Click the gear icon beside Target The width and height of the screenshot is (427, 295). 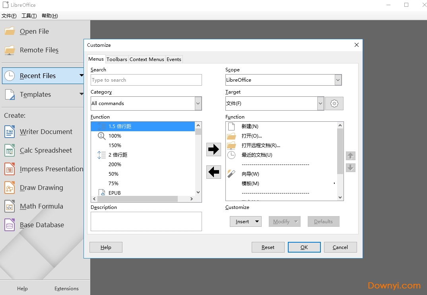click(334, 103)
